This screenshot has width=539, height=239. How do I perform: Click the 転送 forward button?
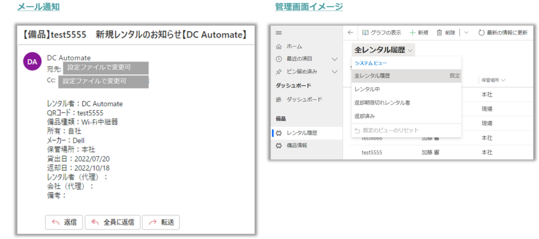(161, 222)
